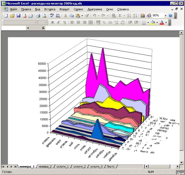The image size is (185, 175).
Task: Click the currency style icon
Action: pos(98,22)
